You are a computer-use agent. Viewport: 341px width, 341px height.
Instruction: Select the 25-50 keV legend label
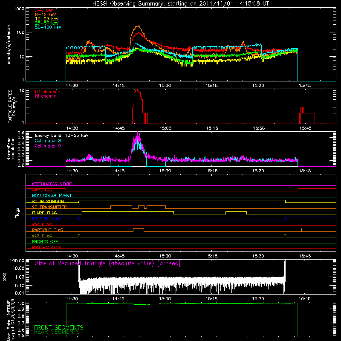(47, 23)
